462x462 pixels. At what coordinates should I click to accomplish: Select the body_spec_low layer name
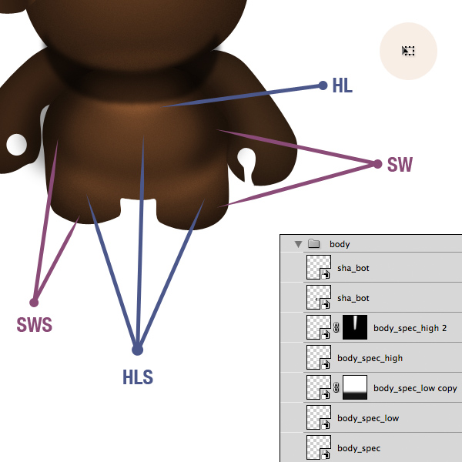pos(368,418)
